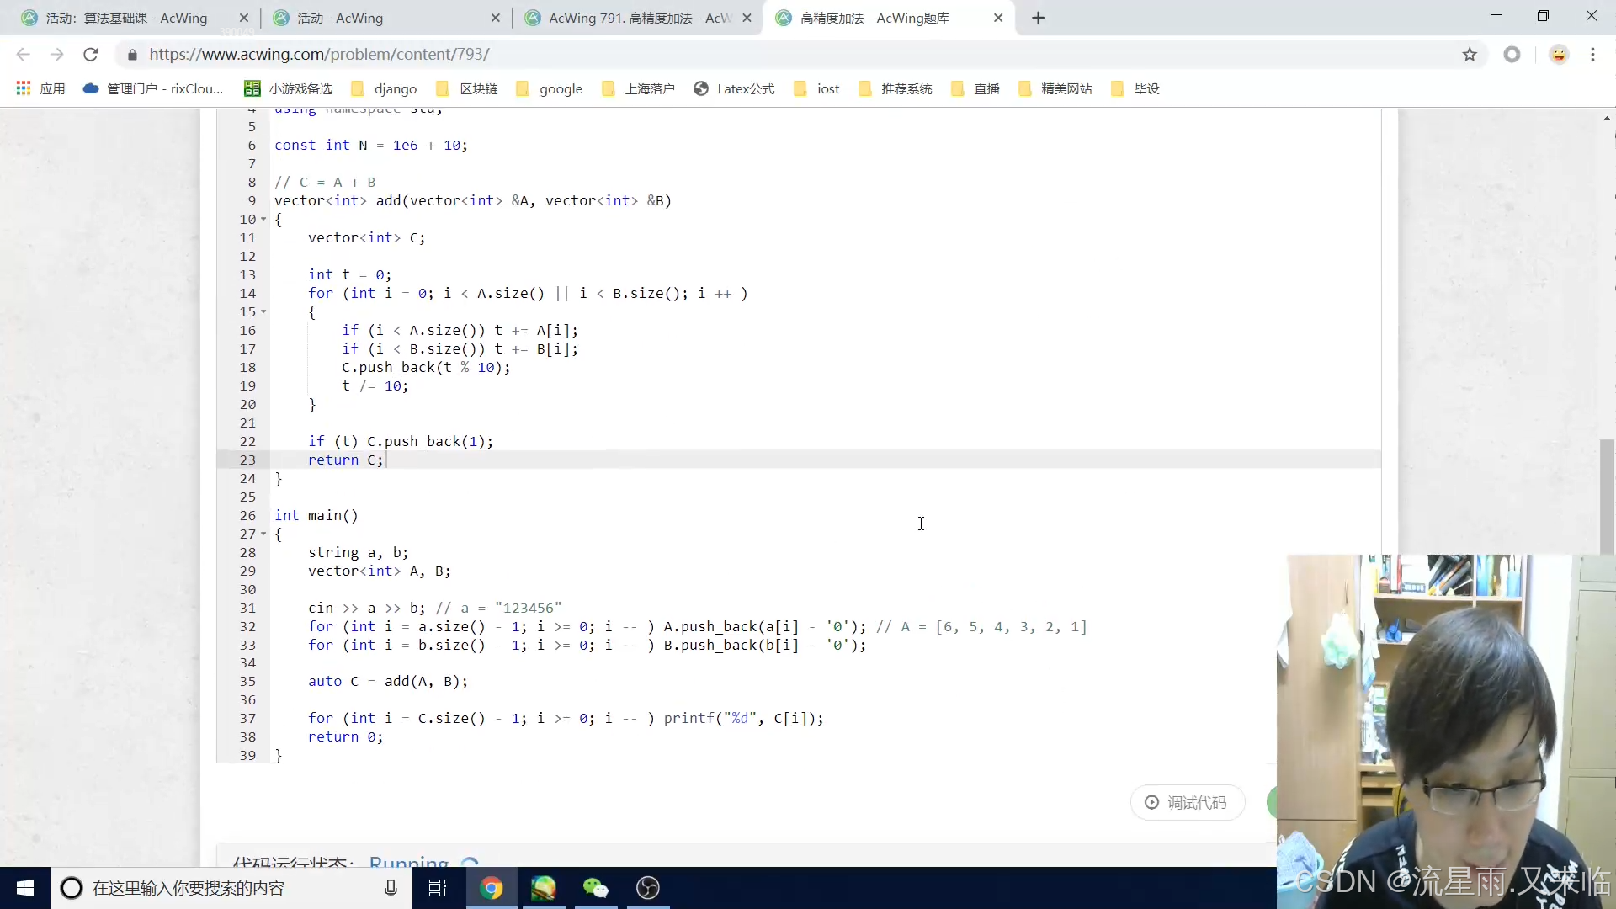1616x909 pixels.
Task: Switch to the 活动: 算法基础课 tab
Action: 126,18
